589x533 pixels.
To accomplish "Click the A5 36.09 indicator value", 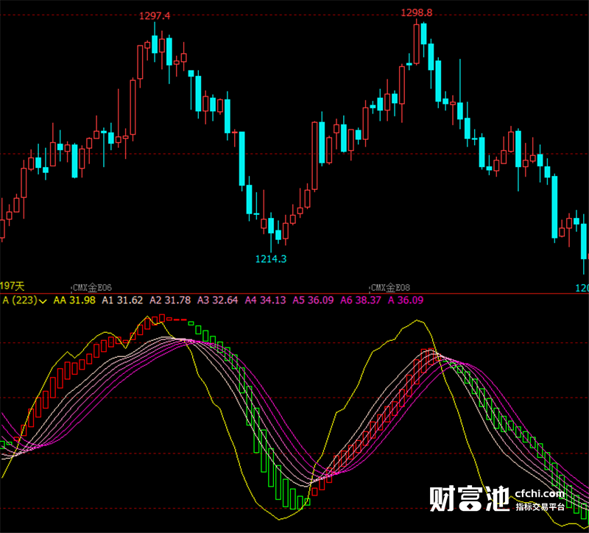I will pyautogui.click(x=314, y=300).
